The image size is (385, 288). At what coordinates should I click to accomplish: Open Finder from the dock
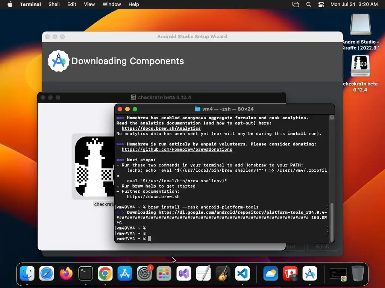coord(27,273)
